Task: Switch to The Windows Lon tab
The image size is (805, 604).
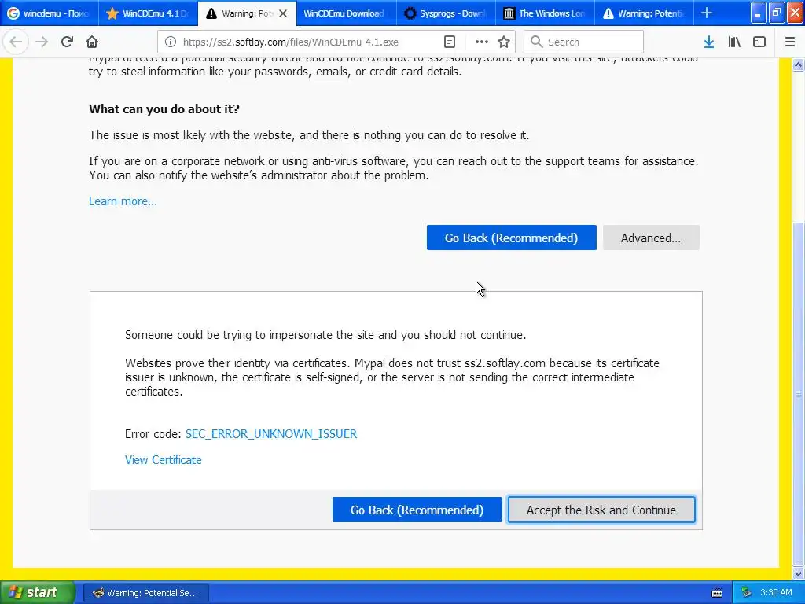Action: tap(545, 13)
